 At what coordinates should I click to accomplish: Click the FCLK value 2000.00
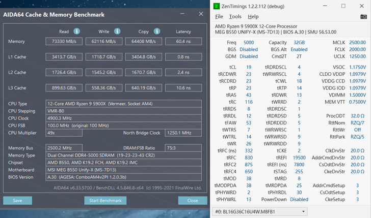[358, 49]
